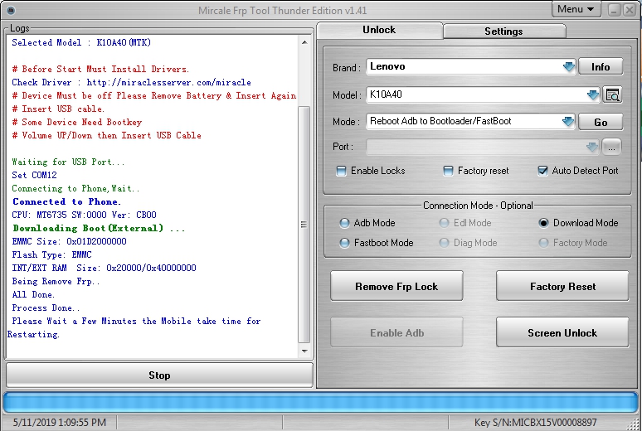Click log line 'Downloading Boot(External) ...'
The height and width of the screenshot is (431, 642).
pos(99,229)
